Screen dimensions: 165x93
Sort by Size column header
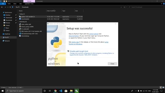(77, 11)
